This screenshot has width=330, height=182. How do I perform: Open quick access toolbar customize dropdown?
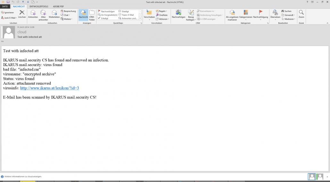tap(37, 2)
